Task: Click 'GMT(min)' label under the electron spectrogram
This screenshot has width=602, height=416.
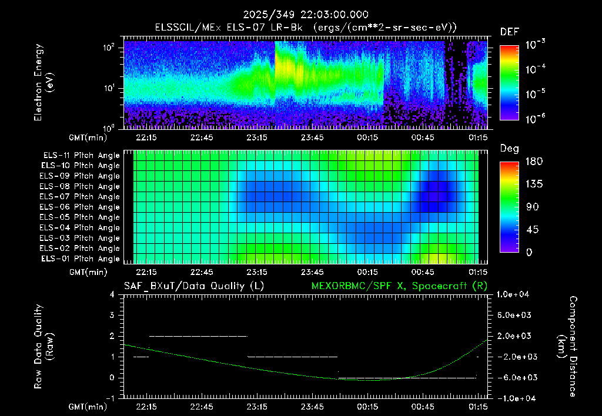Action: pos(88,137)
